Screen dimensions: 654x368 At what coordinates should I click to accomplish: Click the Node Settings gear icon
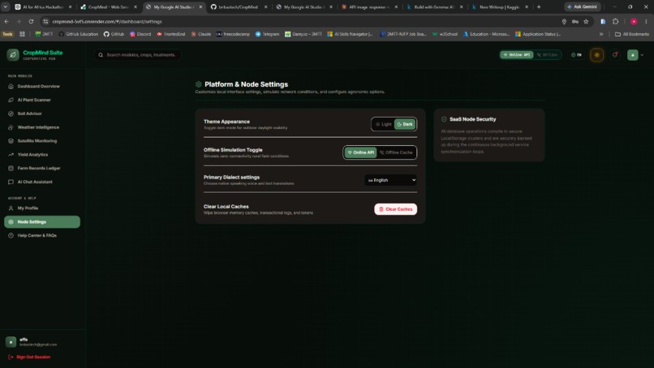(11, 222)
